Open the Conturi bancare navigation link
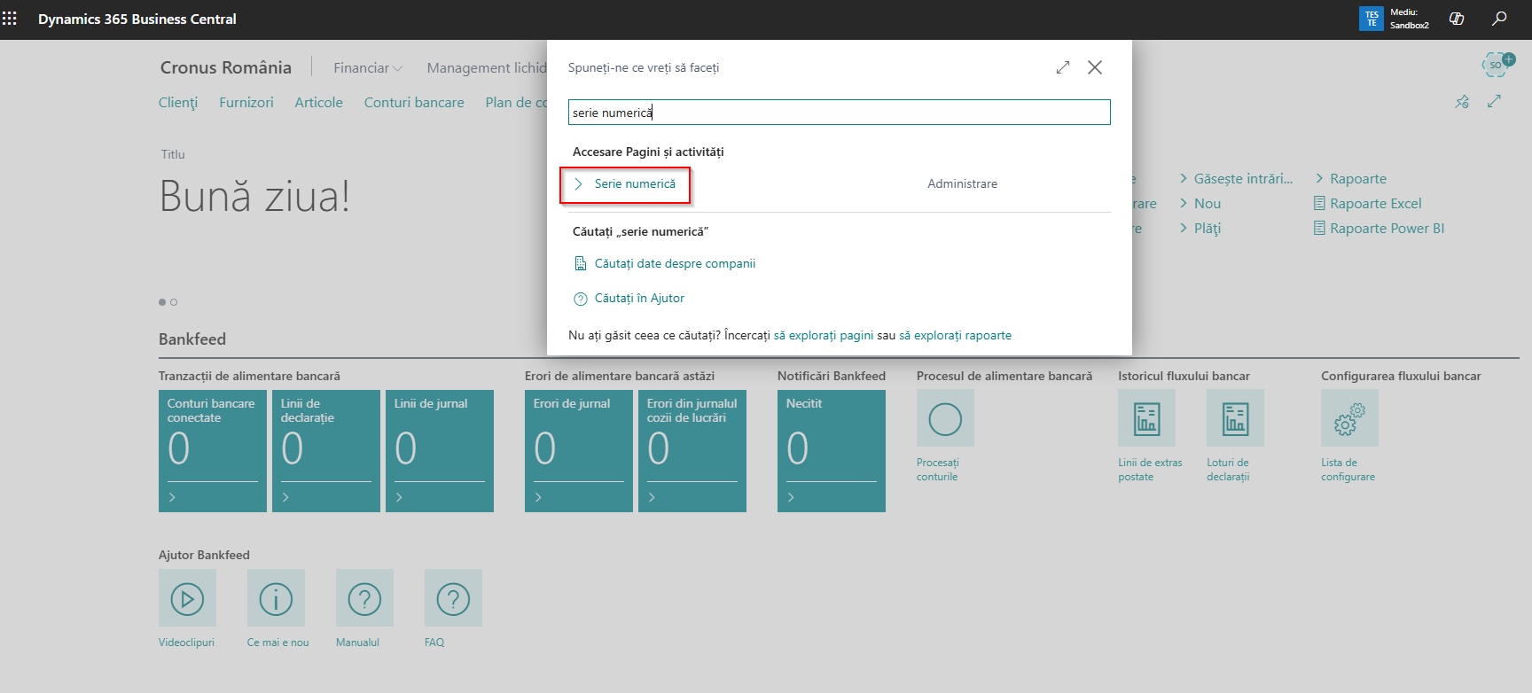The height and width of the screenshot is (693, 1532). (x=414, y=103)
